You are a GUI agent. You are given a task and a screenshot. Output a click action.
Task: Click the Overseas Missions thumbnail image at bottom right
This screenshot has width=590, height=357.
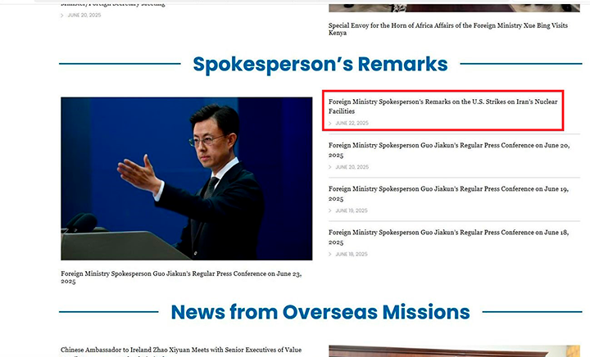pyautogui.click(x=454, y=351)
